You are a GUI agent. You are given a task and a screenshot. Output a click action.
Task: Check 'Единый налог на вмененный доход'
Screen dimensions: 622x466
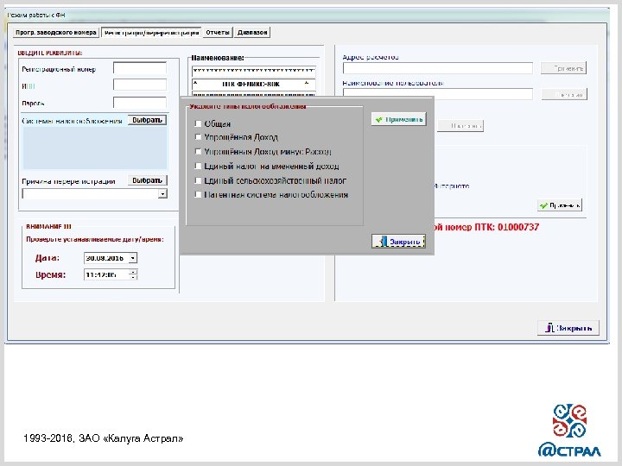click(198, 166)
